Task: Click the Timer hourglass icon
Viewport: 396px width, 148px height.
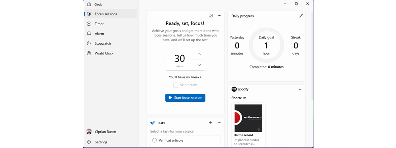Action: tap(89, 24)
